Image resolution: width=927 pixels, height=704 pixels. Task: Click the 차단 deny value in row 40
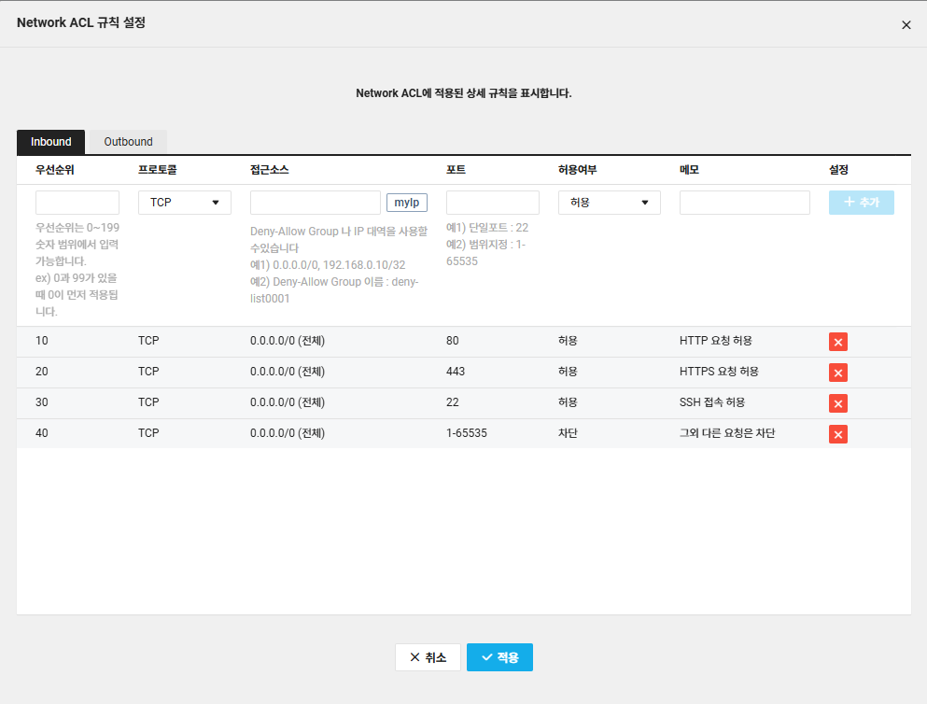(x=568, y=432)
